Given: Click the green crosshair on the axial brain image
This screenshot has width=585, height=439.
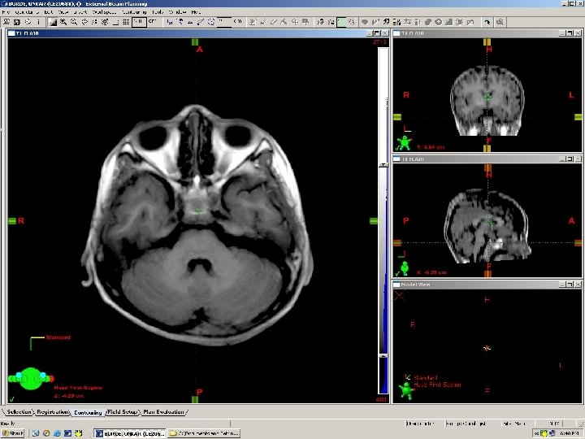Looking at the screenshot, I should (x=199, y=211).
